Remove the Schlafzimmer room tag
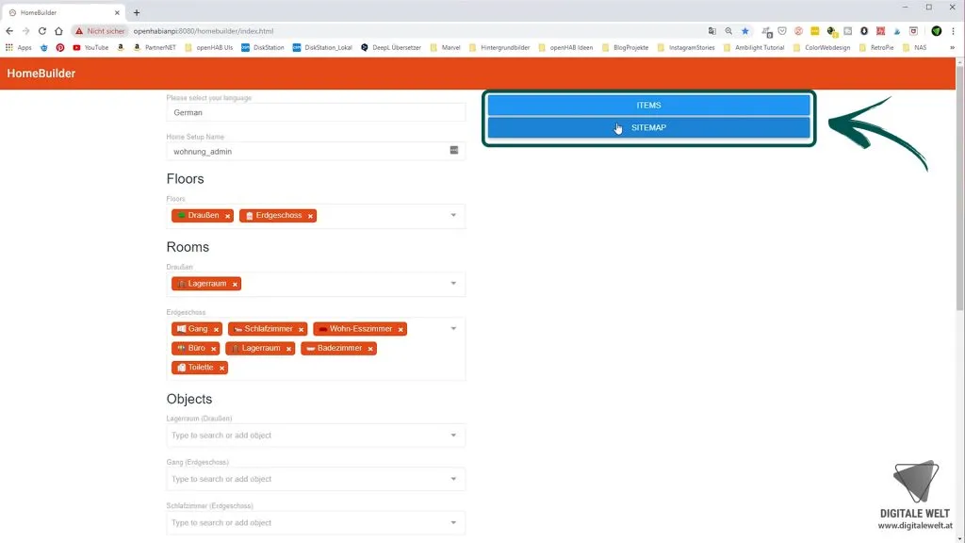Viewport: 965px width, 543px height. tap(301, 329)
